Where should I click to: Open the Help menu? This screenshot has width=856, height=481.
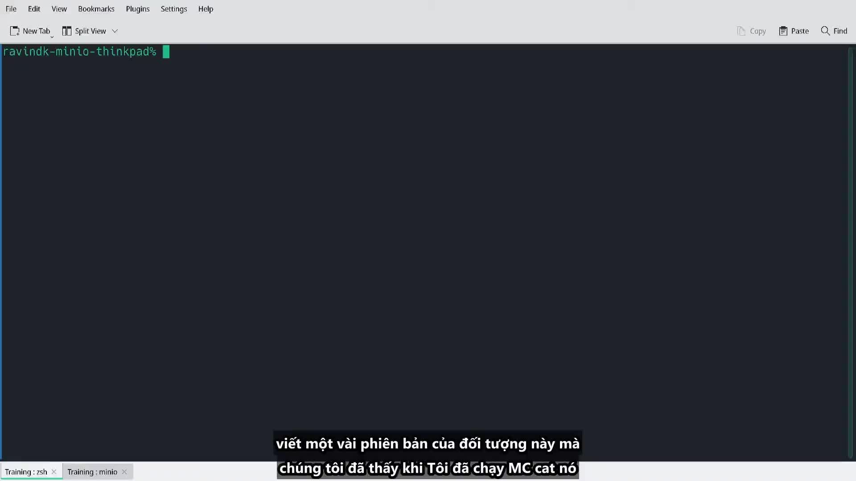(x=206, y=9)
